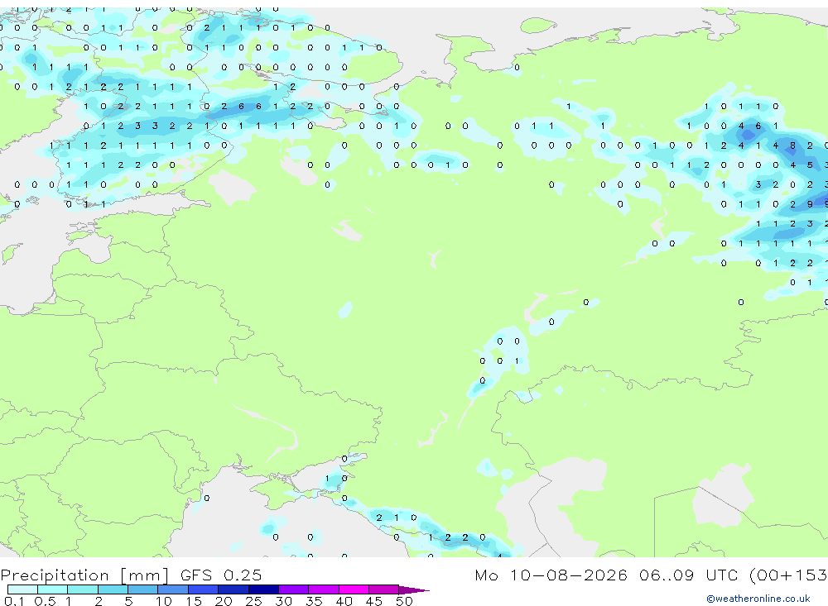Click the '15' legend scale label
Image resolution: width=828 pixels, height=606 pixels.
click(x=193, y=601)
